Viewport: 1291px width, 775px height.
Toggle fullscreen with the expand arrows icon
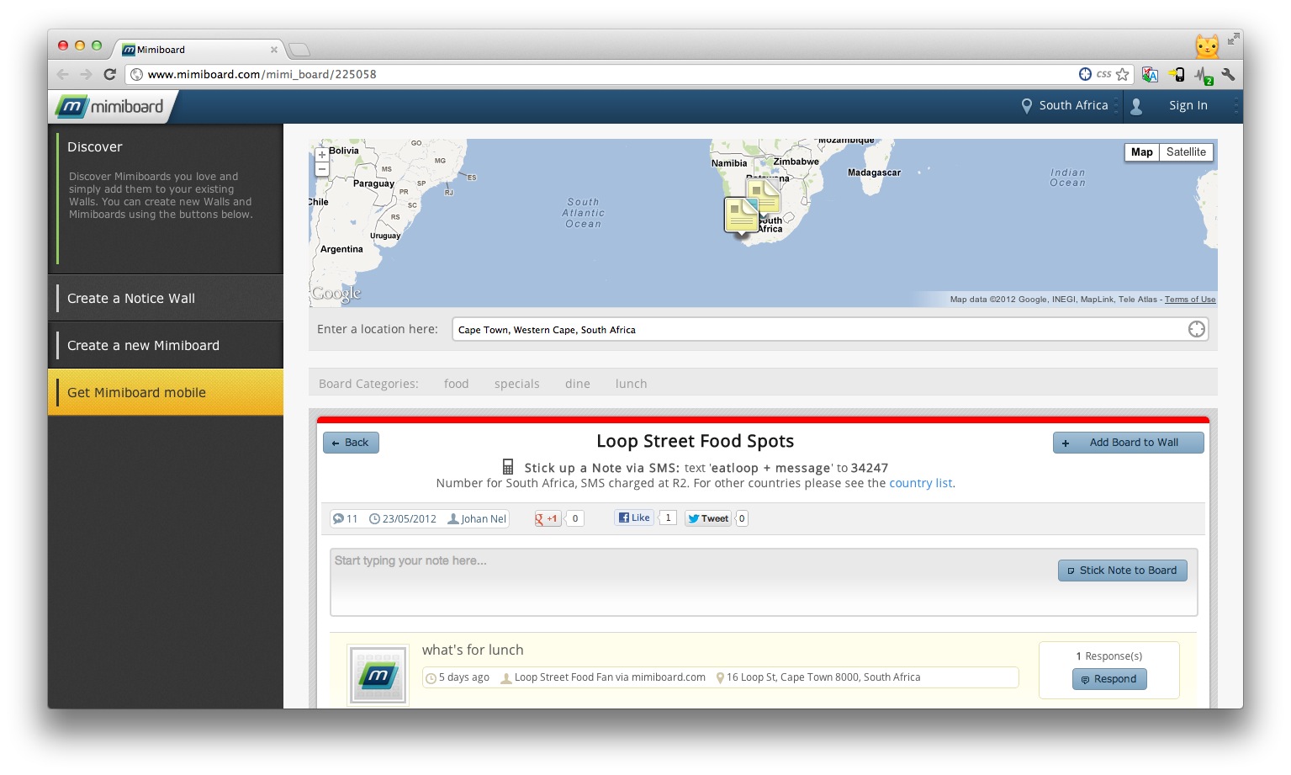pos(1233,39)
